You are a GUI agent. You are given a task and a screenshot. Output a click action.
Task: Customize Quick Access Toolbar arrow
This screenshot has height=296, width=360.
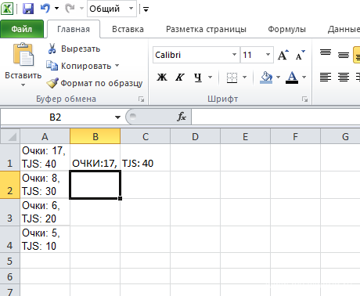(146, 10)
